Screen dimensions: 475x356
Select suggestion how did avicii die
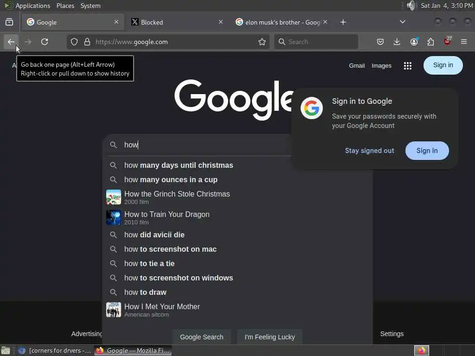237,235
